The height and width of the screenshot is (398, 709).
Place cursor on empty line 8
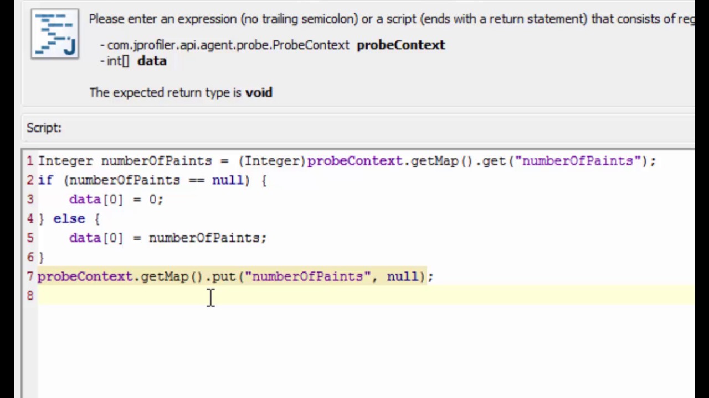[332, 296]
